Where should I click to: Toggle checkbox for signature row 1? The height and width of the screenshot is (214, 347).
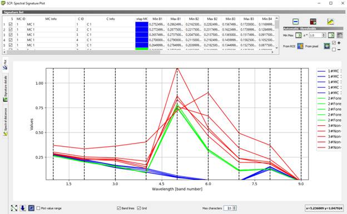point(11,24)
